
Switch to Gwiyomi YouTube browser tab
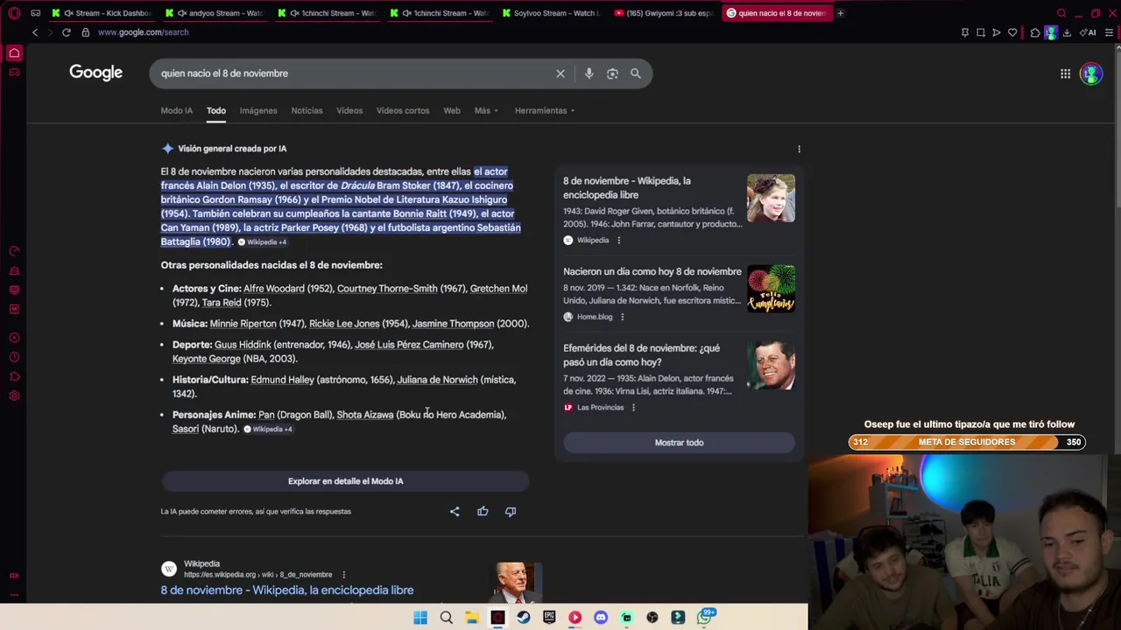coord(666,13)
